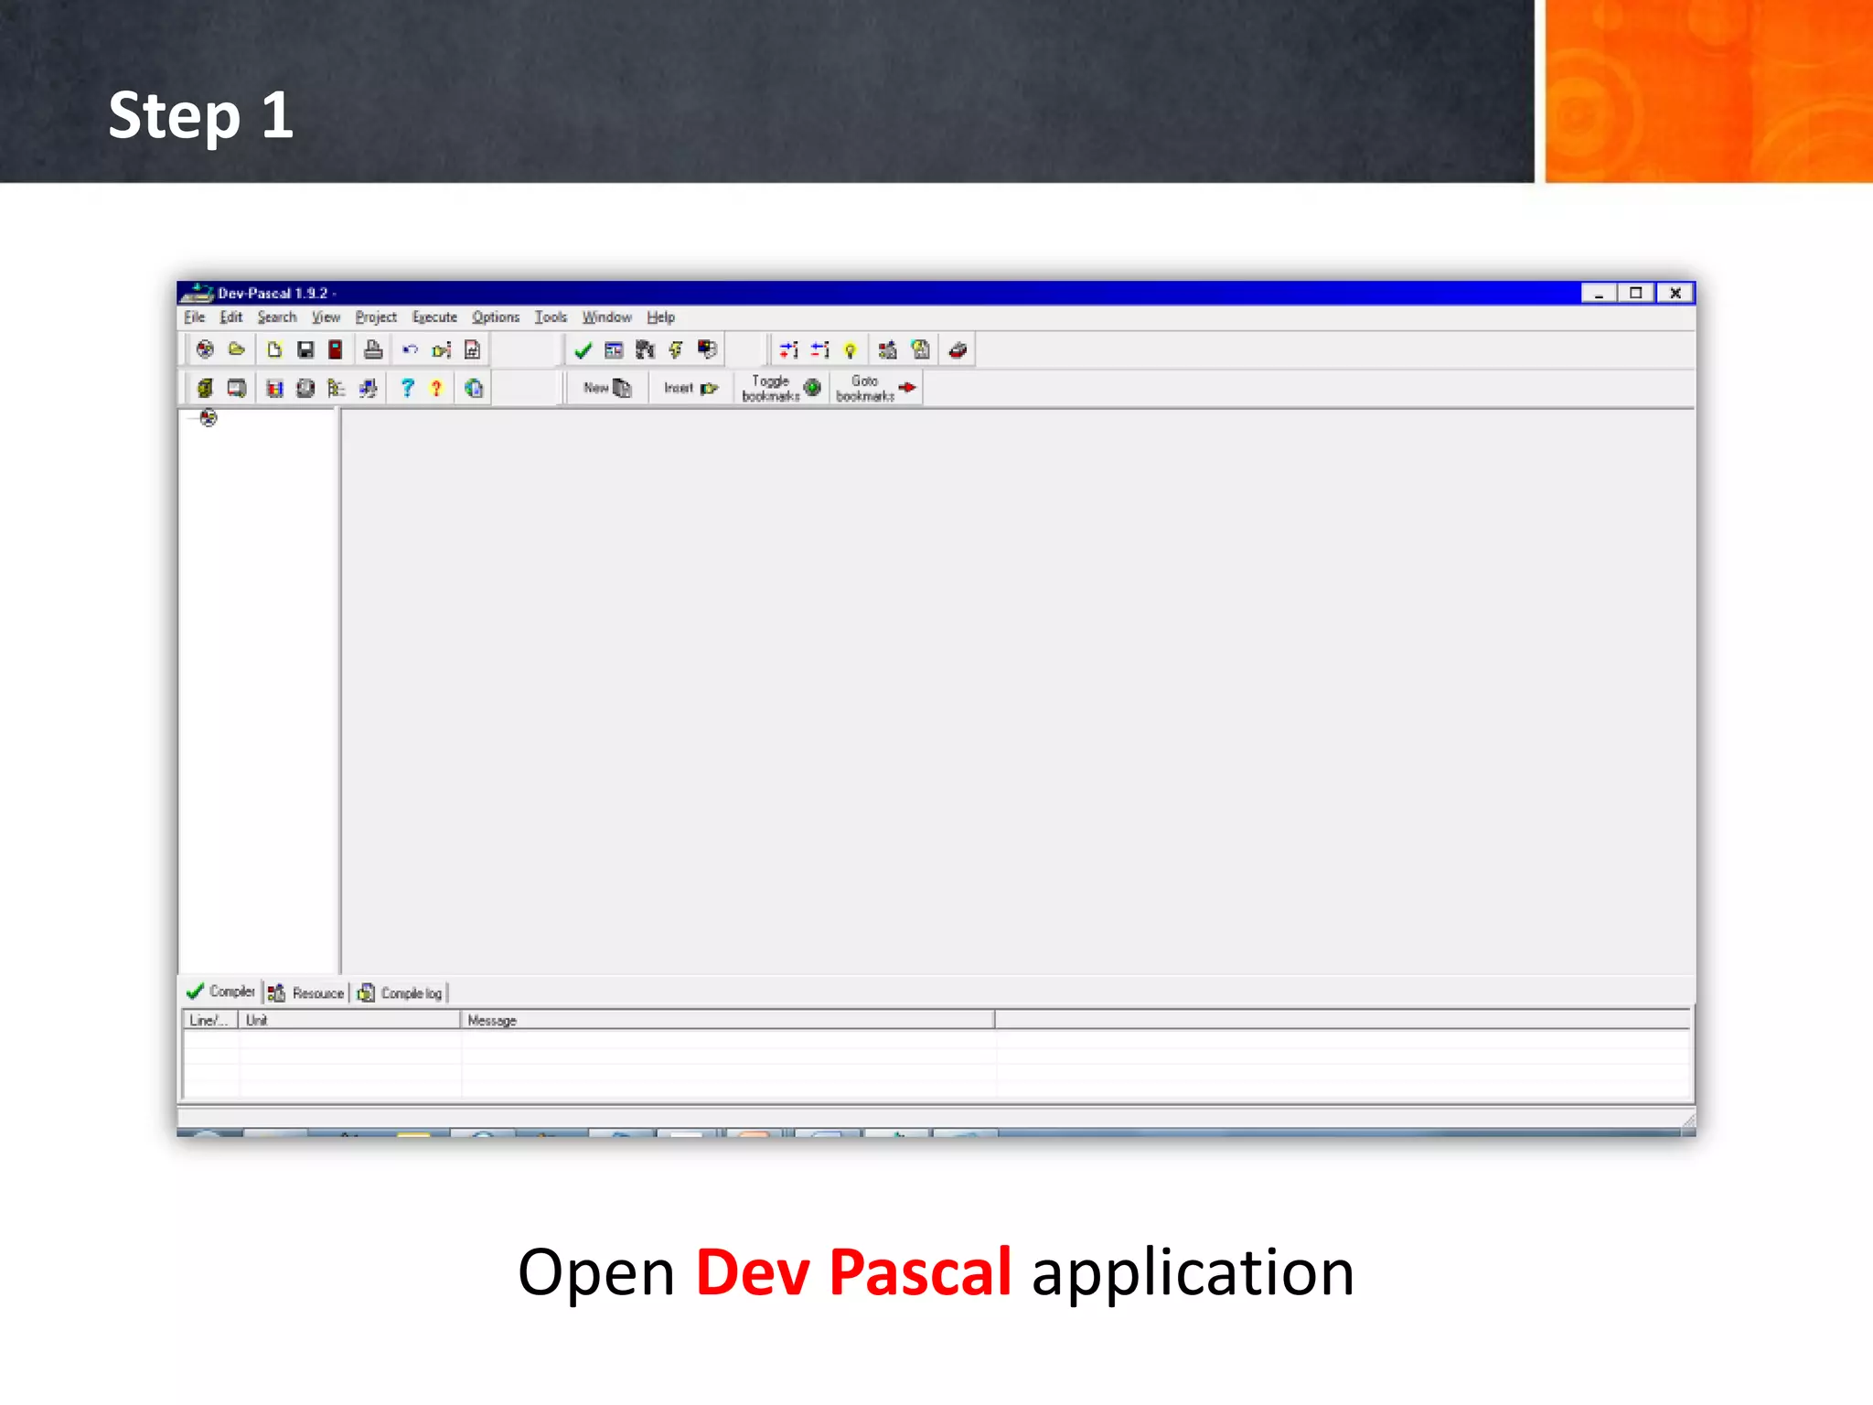The width and height of the screenshot is (1873, 1405).
Task: Click the New toolbar button
Action: [607, 388]
